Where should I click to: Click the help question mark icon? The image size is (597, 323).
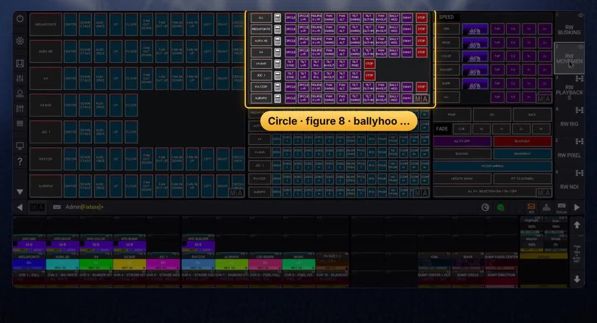[x=20, y=161]
